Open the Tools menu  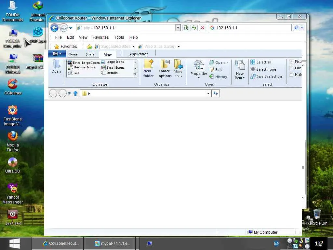[119, 37]
